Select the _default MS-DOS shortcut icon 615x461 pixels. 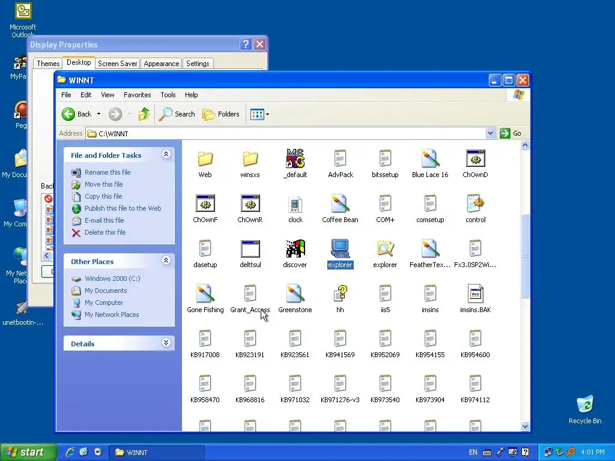295,158
